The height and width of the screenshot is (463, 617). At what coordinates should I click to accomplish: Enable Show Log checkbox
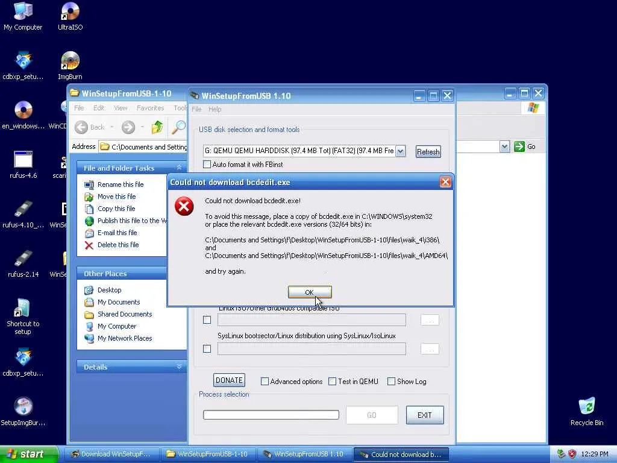[x=391, y=382]
